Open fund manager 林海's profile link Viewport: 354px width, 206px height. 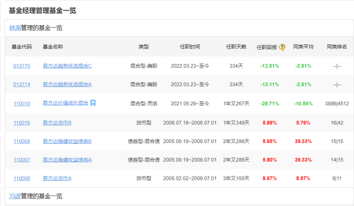click(x=15, y=28)
